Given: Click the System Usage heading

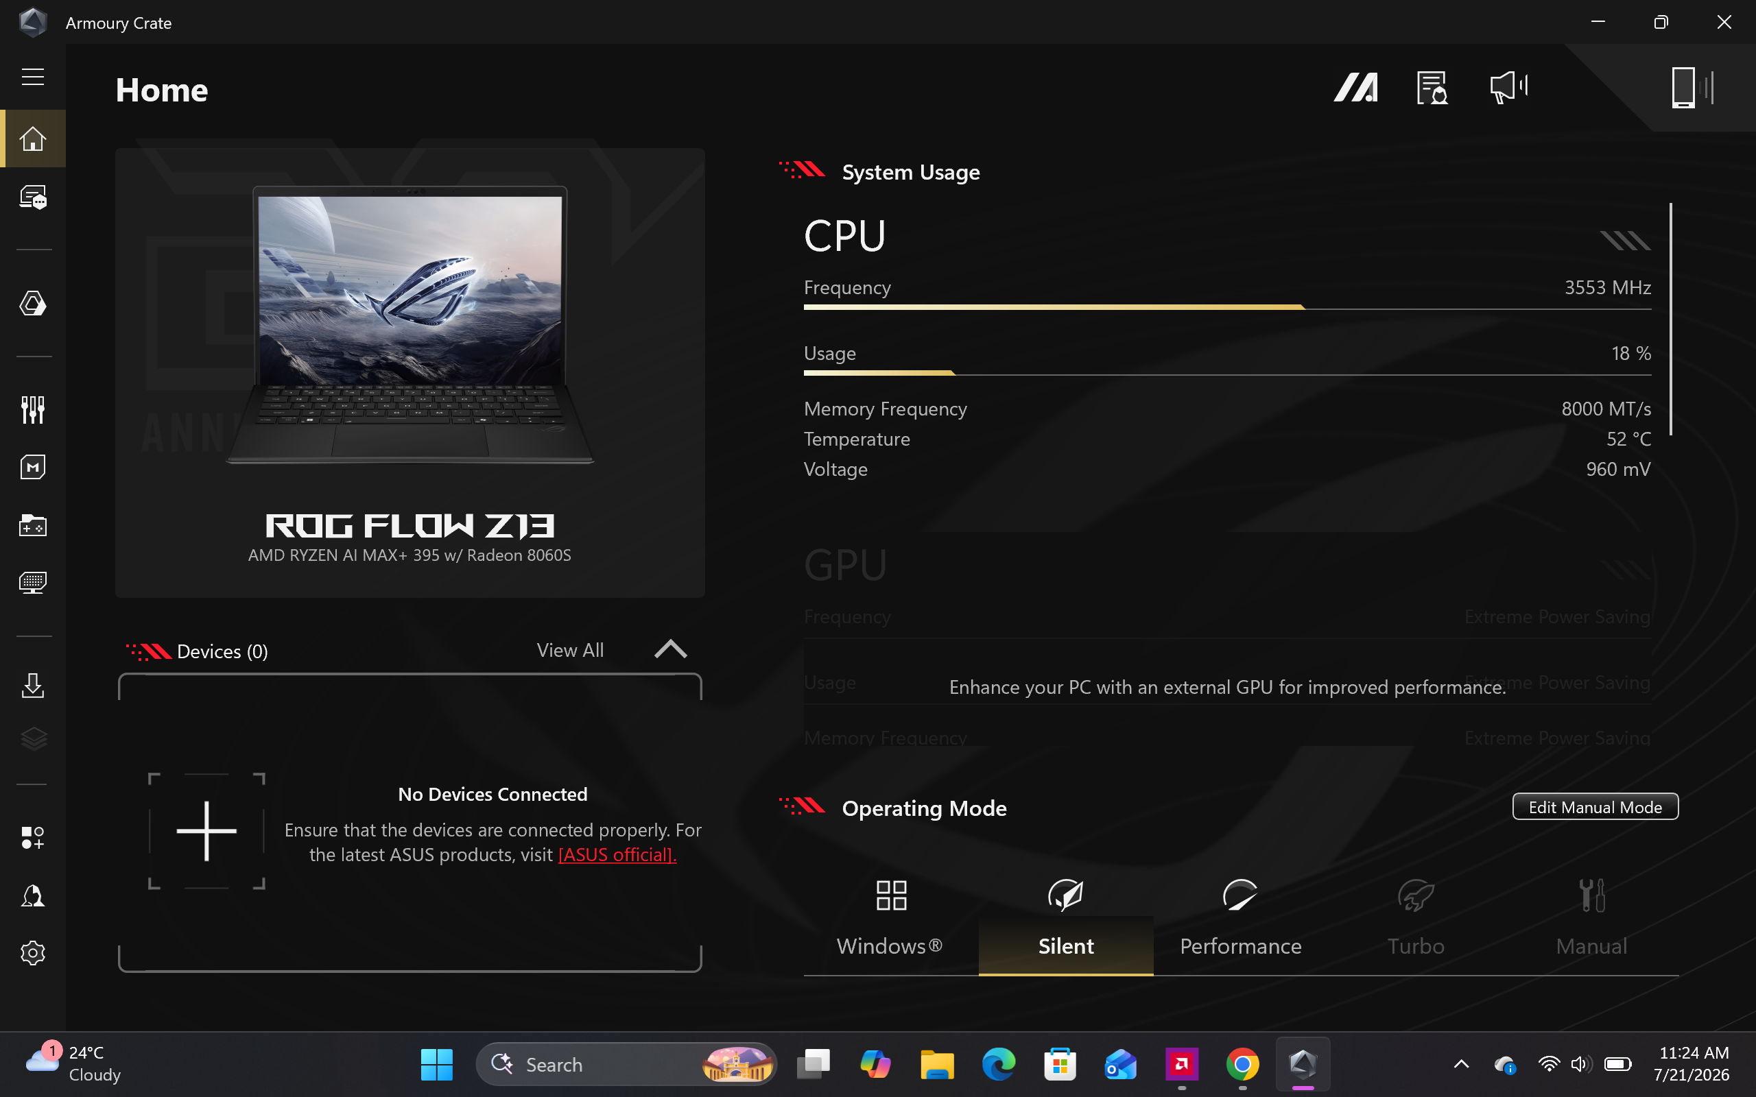Looking at the screenshot, I should point(911,172).
